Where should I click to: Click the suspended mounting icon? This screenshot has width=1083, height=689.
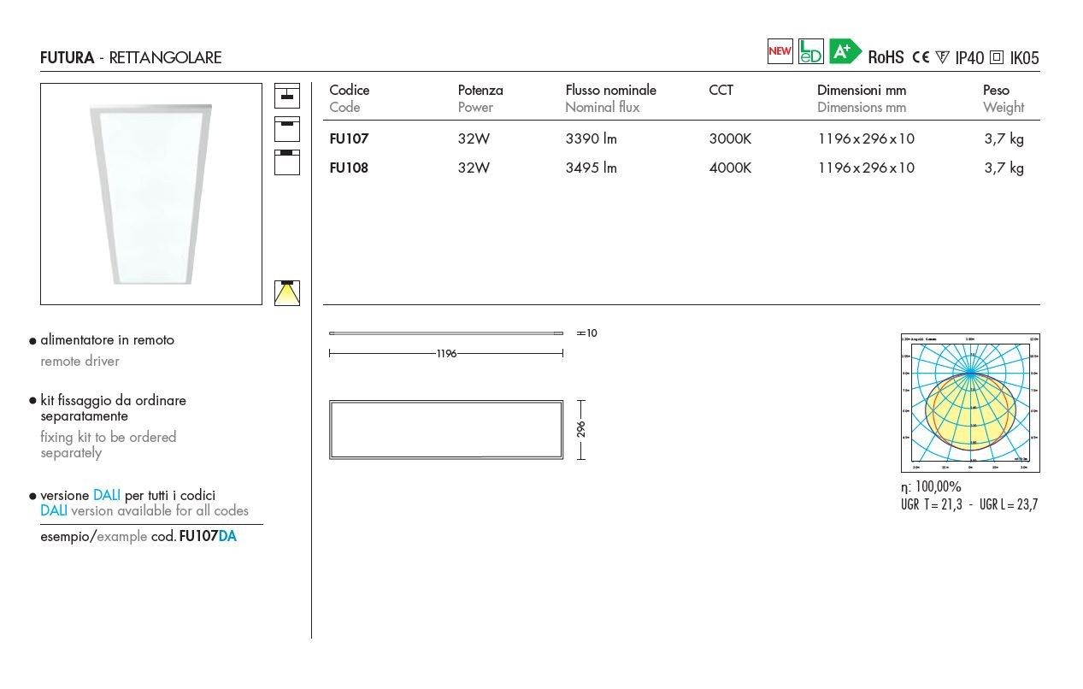pyautogui.click(x=287, y=95)
